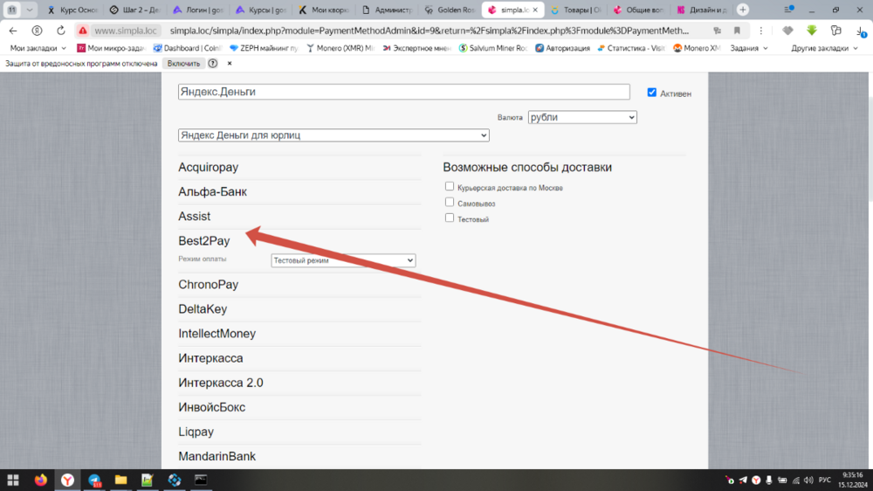The height and width of the screenshot is (491, 873).
Task: Open File Explorer folder icon in taskbar
Action: click(x=120, y=480)
